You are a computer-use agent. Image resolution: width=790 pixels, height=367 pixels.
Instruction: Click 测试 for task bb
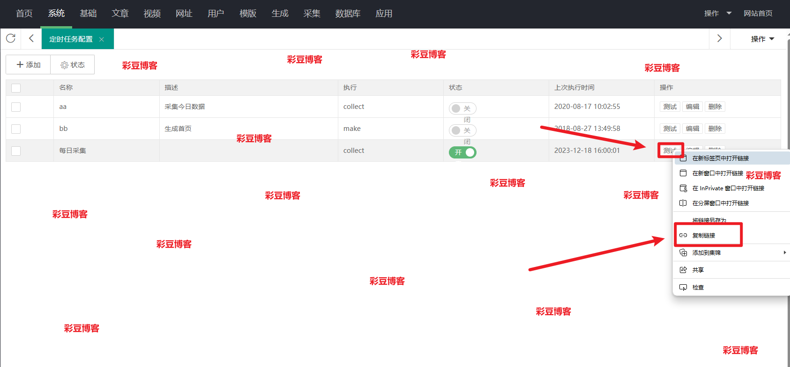[670, 129]
